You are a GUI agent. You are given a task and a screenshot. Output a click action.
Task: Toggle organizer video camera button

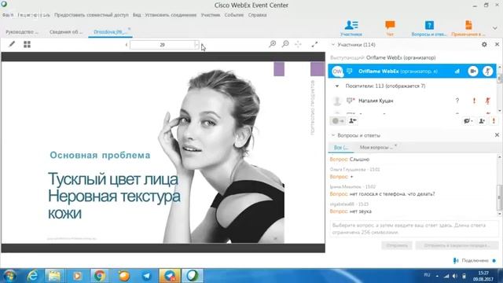[x=473, y=72]
